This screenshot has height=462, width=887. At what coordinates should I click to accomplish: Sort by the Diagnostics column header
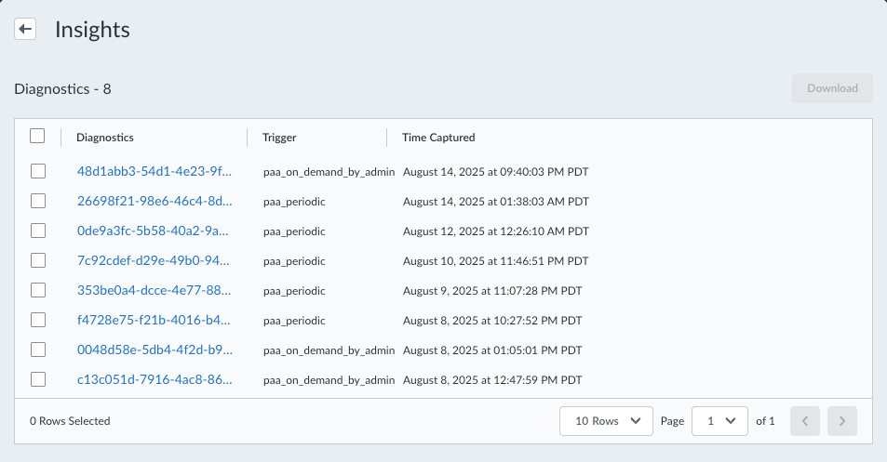[x=105, y=138]
